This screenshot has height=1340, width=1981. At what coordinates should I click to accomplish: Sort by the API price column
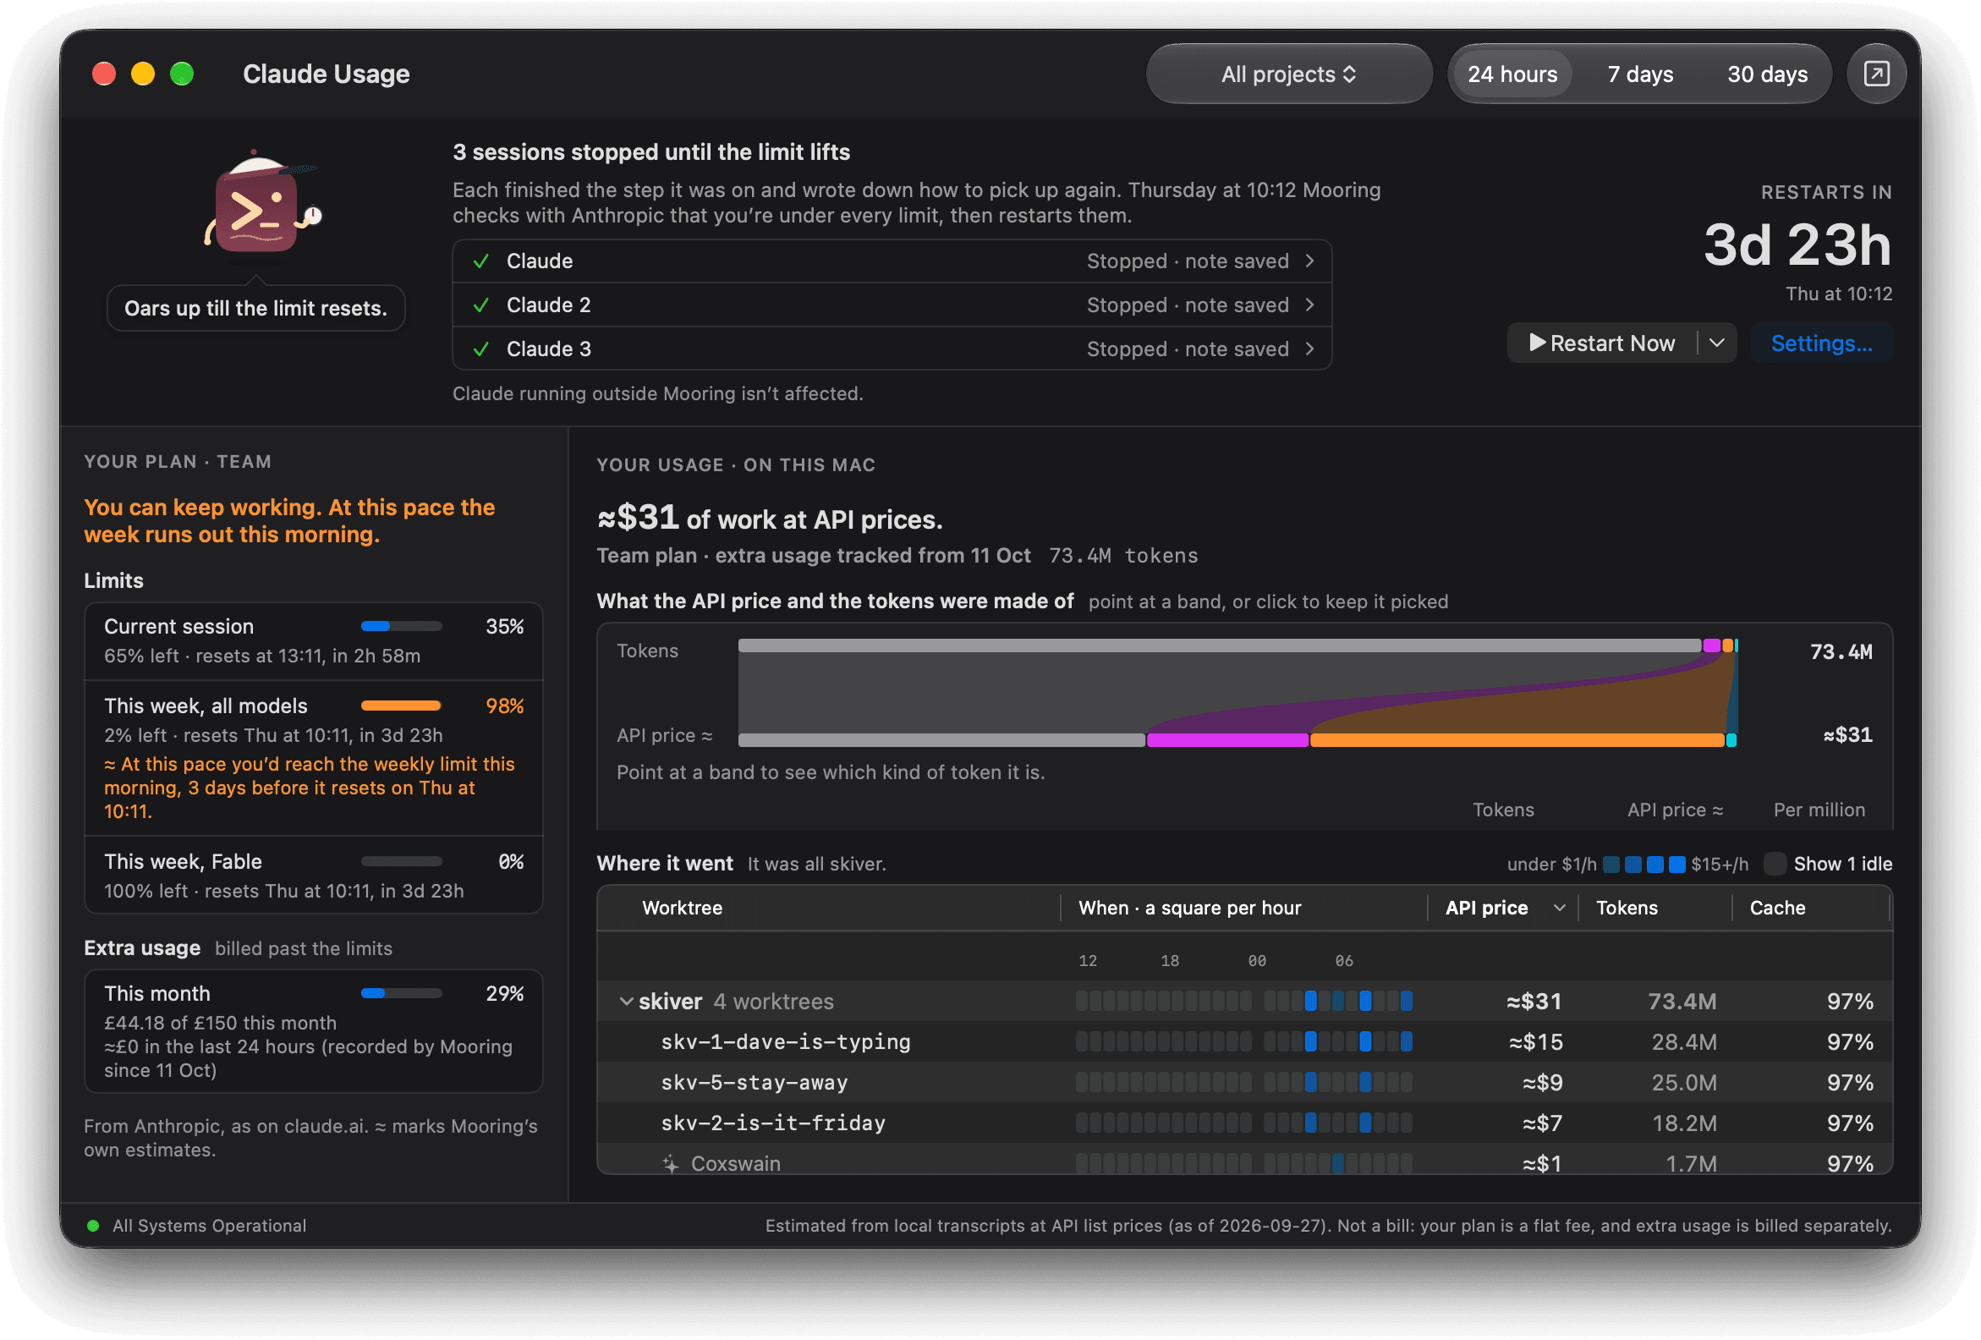1504,908
